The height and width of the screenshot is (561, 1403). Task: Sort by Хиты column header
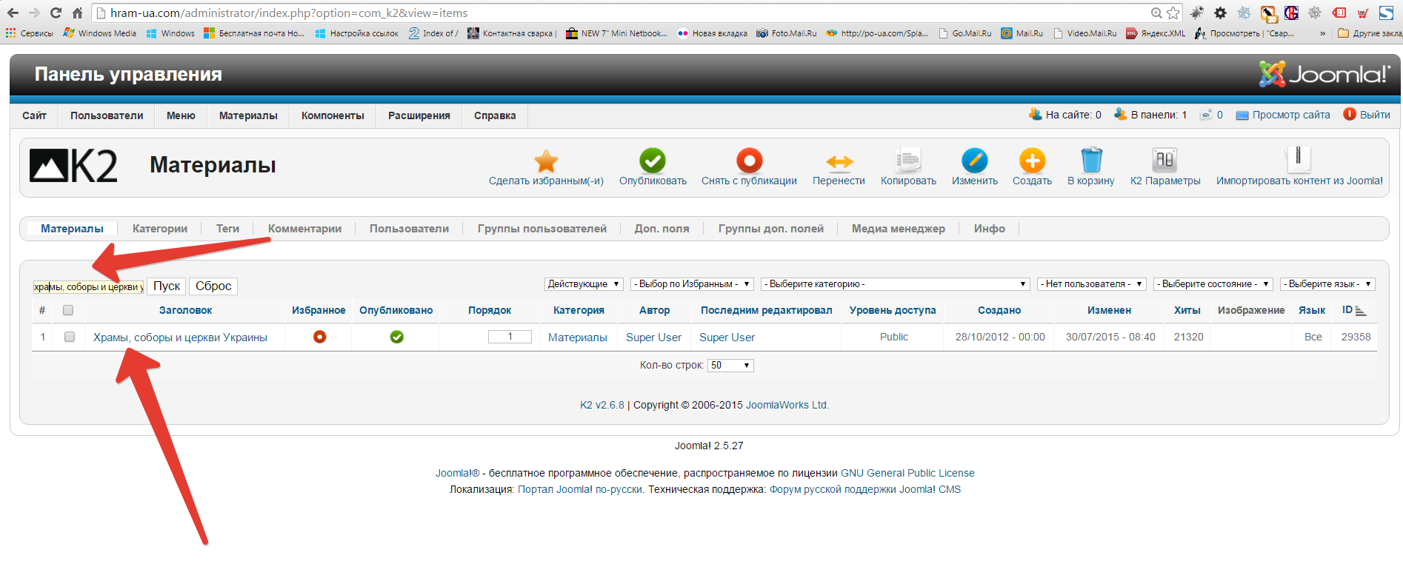coord(1187,311)
